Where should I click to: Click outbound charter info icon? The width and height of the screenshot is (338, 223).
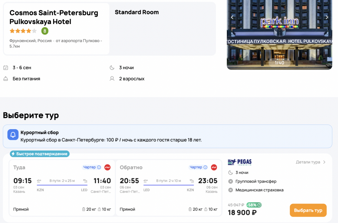coord(99,167)
